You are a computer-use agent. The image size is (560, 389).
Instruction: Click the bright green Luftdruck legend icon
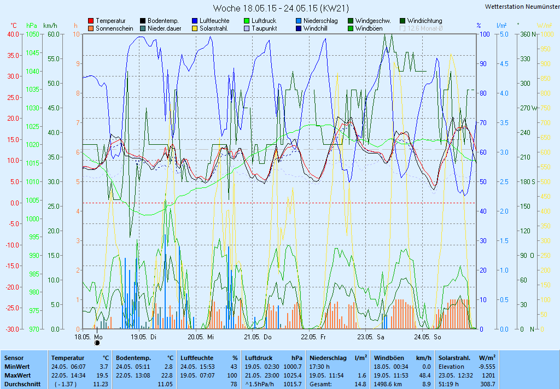tap(247, 21)
